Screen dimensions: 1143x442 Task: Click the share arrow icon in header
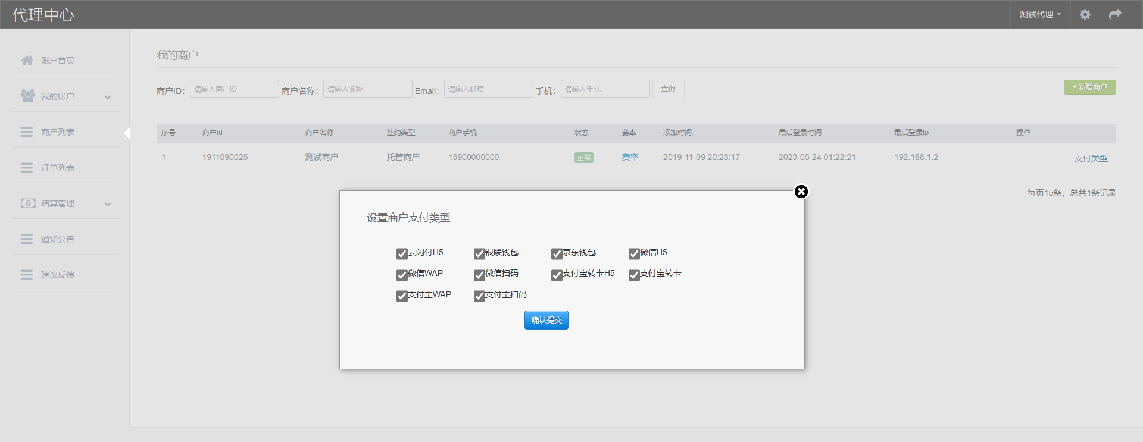[1115, 14]
